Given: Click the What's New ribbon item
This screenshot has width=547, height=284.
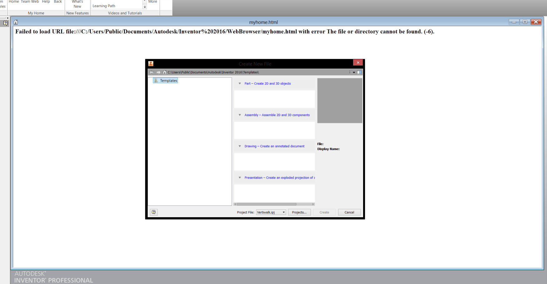Looking at the screenshot, I should click(x=77, y=4).
